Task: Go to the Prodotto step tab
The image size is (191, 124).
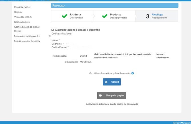Action: click(x=116, y=16)
